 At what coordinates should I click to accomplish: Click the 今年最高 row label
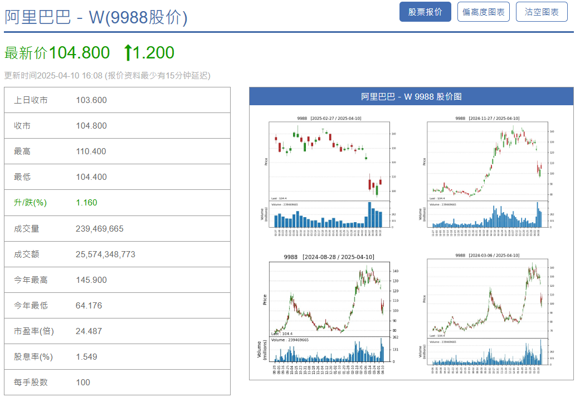click(x=31, y=280)
